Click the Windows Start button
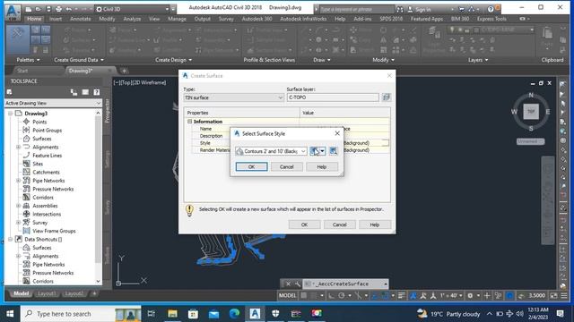Screen dimensions: 574x322 point(10,314)
